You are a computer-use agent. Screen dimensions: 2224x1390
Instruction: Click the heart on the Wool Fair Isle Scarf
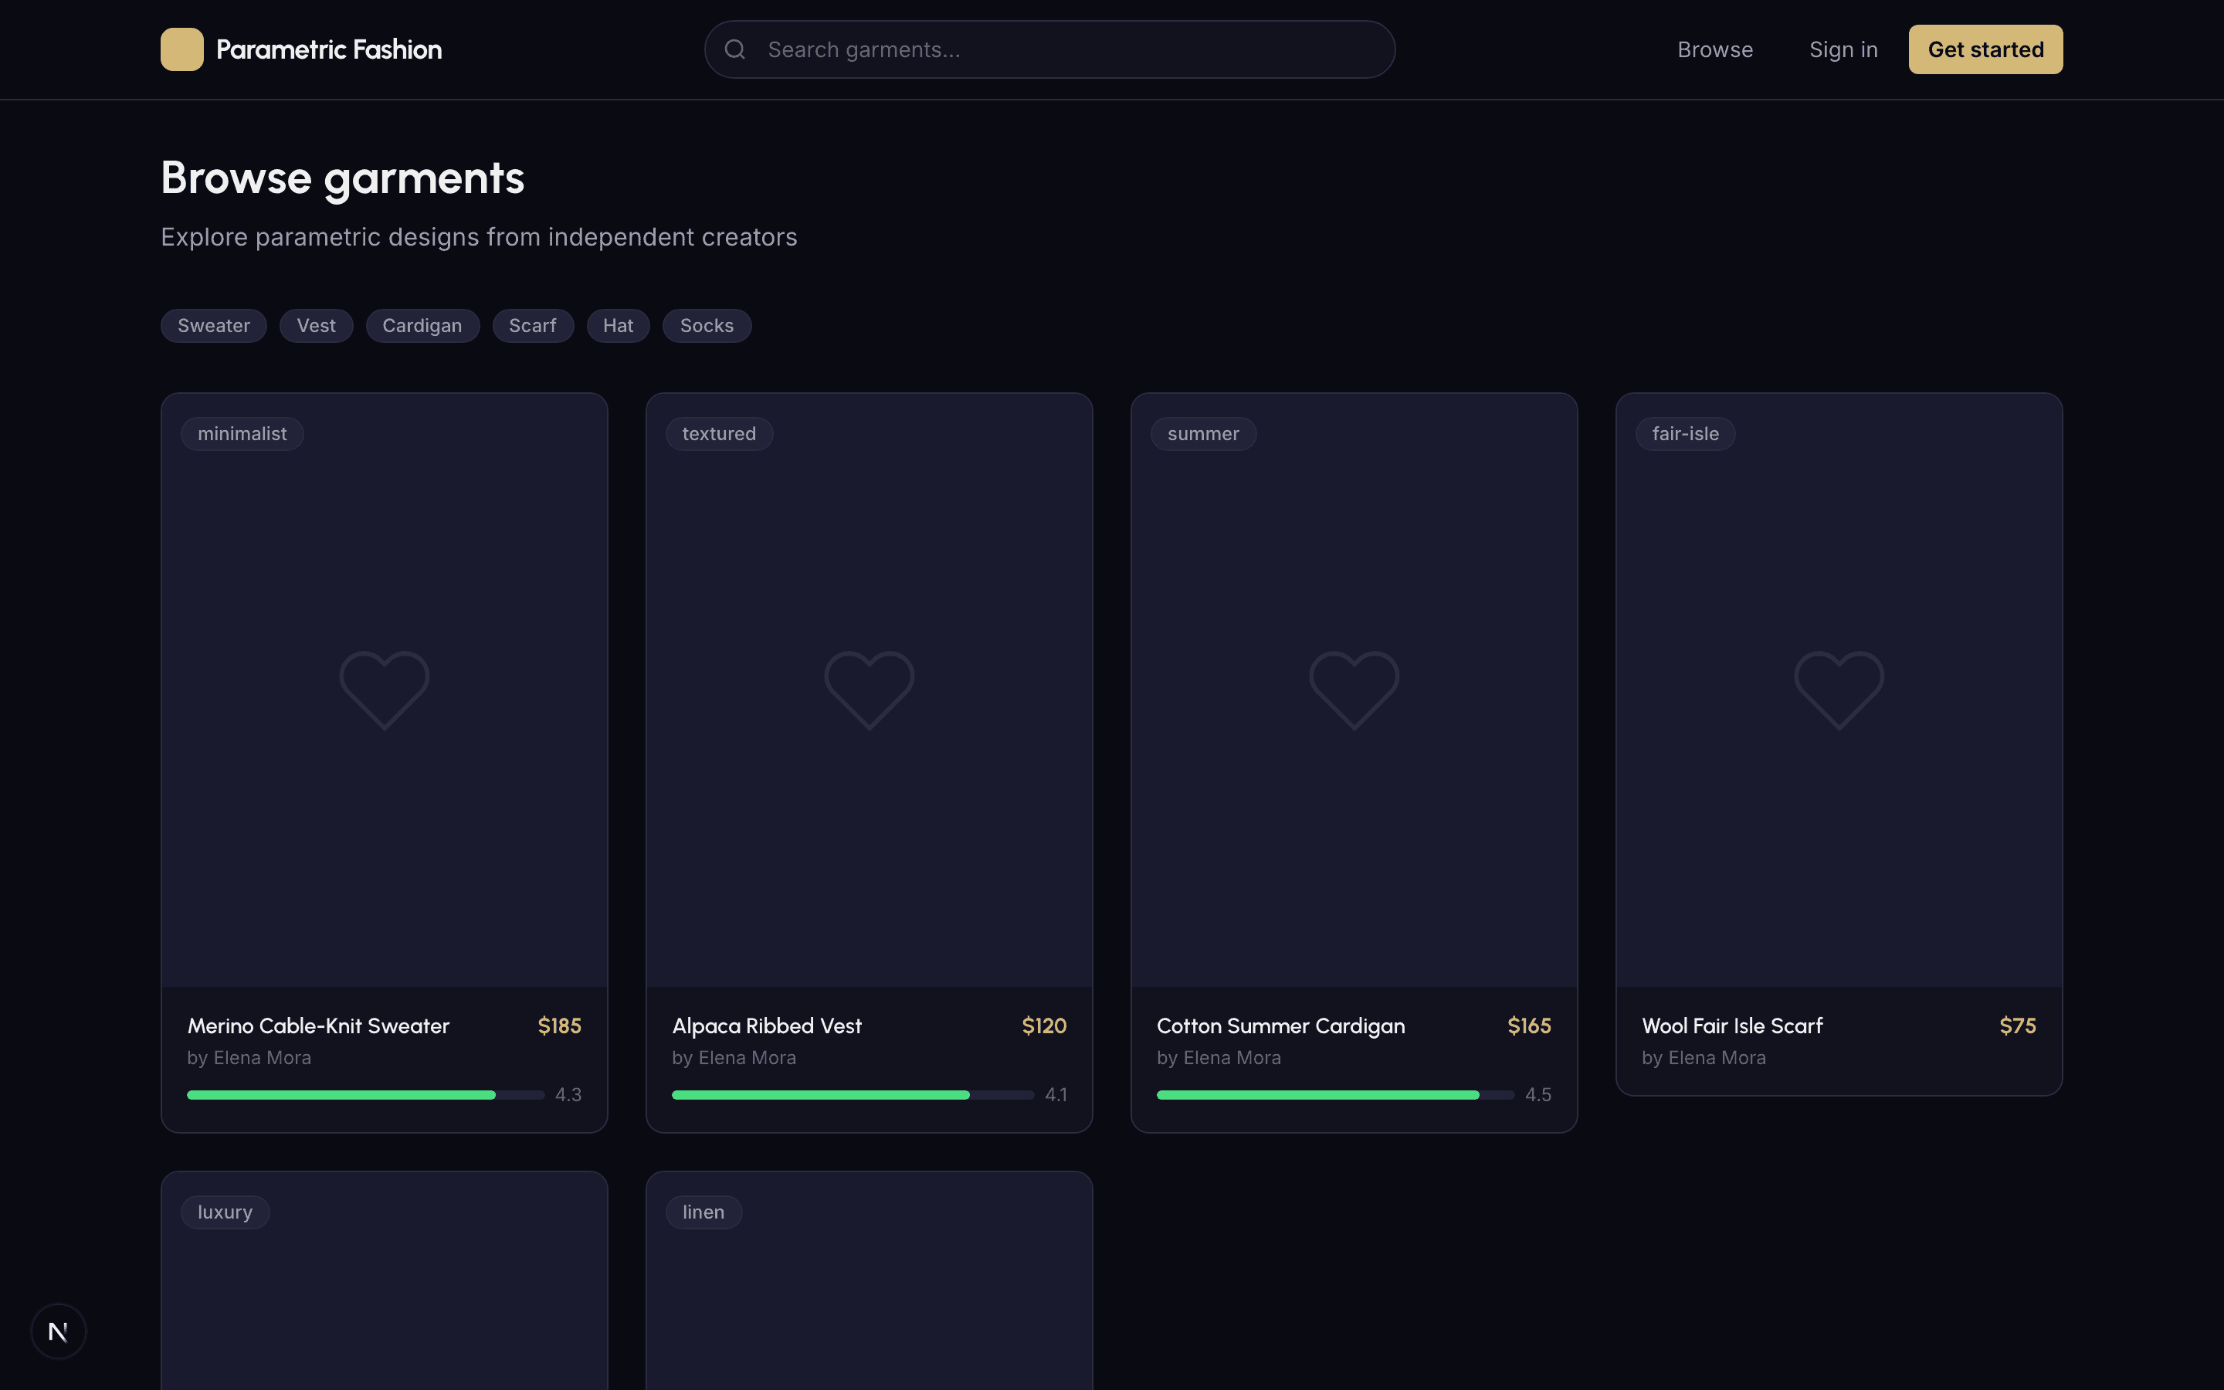[x=1837, y=689]
